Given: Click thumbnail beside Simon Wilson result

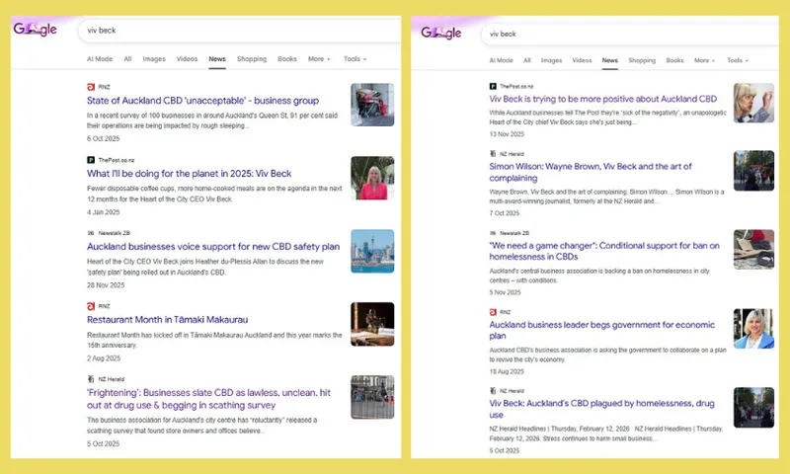Looking at the screenshot, I should click(x=753, y=170).
